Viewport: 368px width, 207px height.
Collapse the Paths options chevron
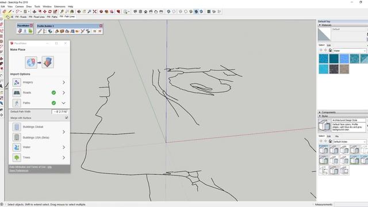64,103
